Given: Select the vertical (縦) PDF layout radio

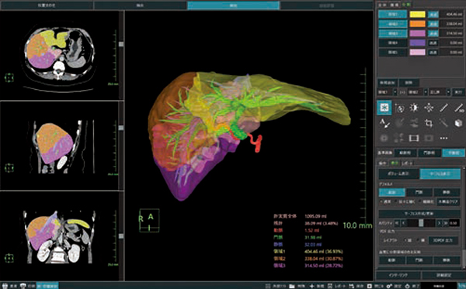Looking at the screenshot, I should click(x=405, y=240).
